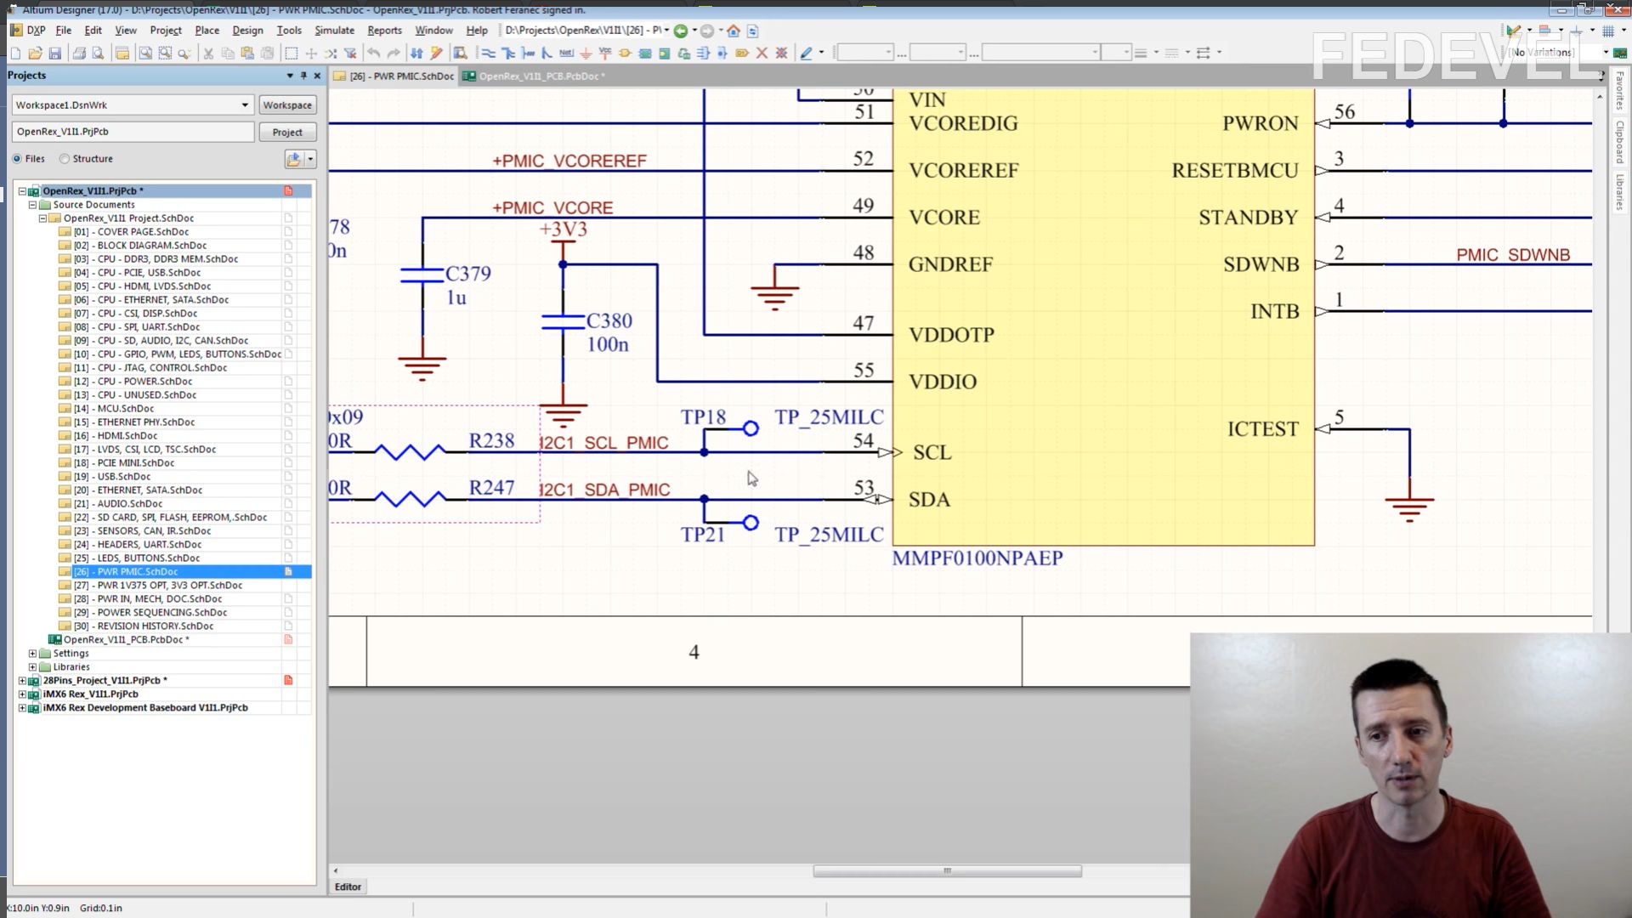The width and height of the screenshot is (1632, 918).
Task: Click the Print preview icon
Action: click(x=99, y=53)
